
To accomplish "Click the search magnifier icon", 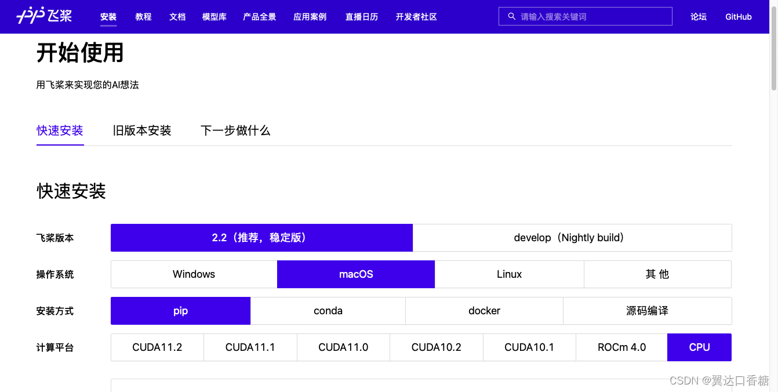I will (x=511, y=16).
